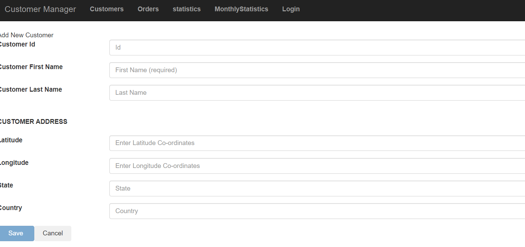Screen dimensions: 525x247
Task: Open the Login page link
Action: click(x=291, y=9)
